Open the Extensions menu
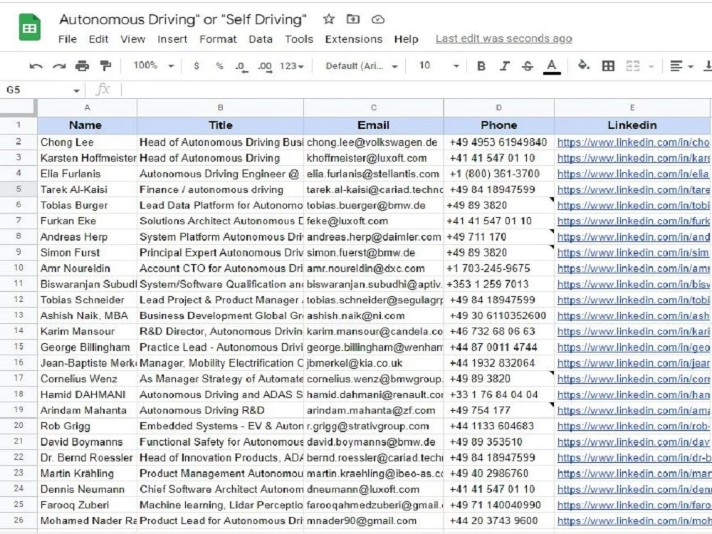 point(354,39)
